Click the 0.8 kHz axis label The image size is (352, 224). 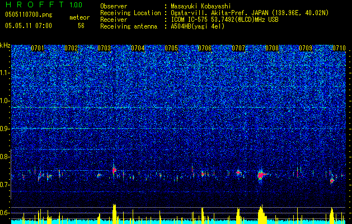point(4,157)
